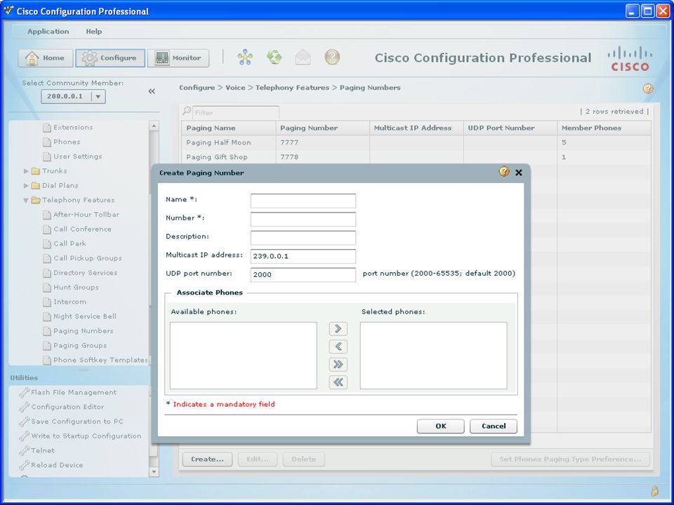Image resolution: width=674 pixels, height=505 pixels.
Task: Click OK in Create Paging Number dialog
Action: [x=441, y=426]
